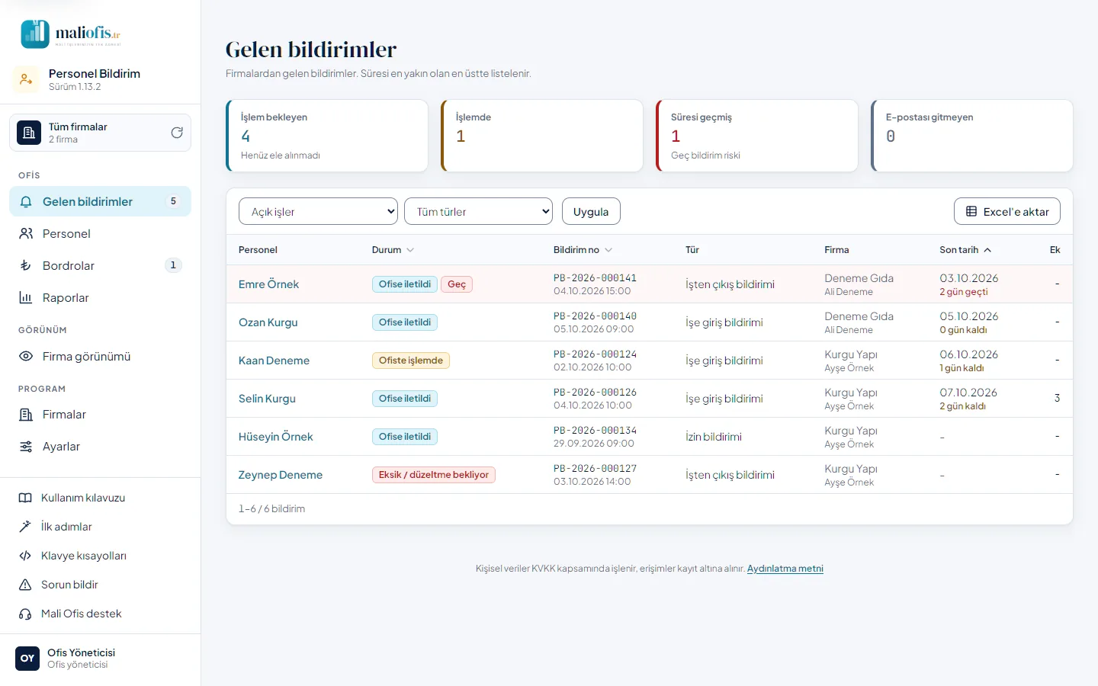Click the lira icon beside Bordrolar

(x=26, y=266)
